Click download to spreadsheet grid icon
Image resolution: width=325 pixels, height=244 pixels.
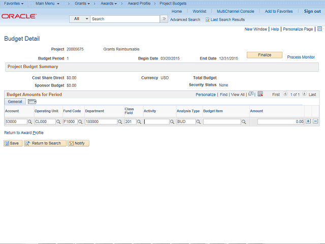coord(260,94)
